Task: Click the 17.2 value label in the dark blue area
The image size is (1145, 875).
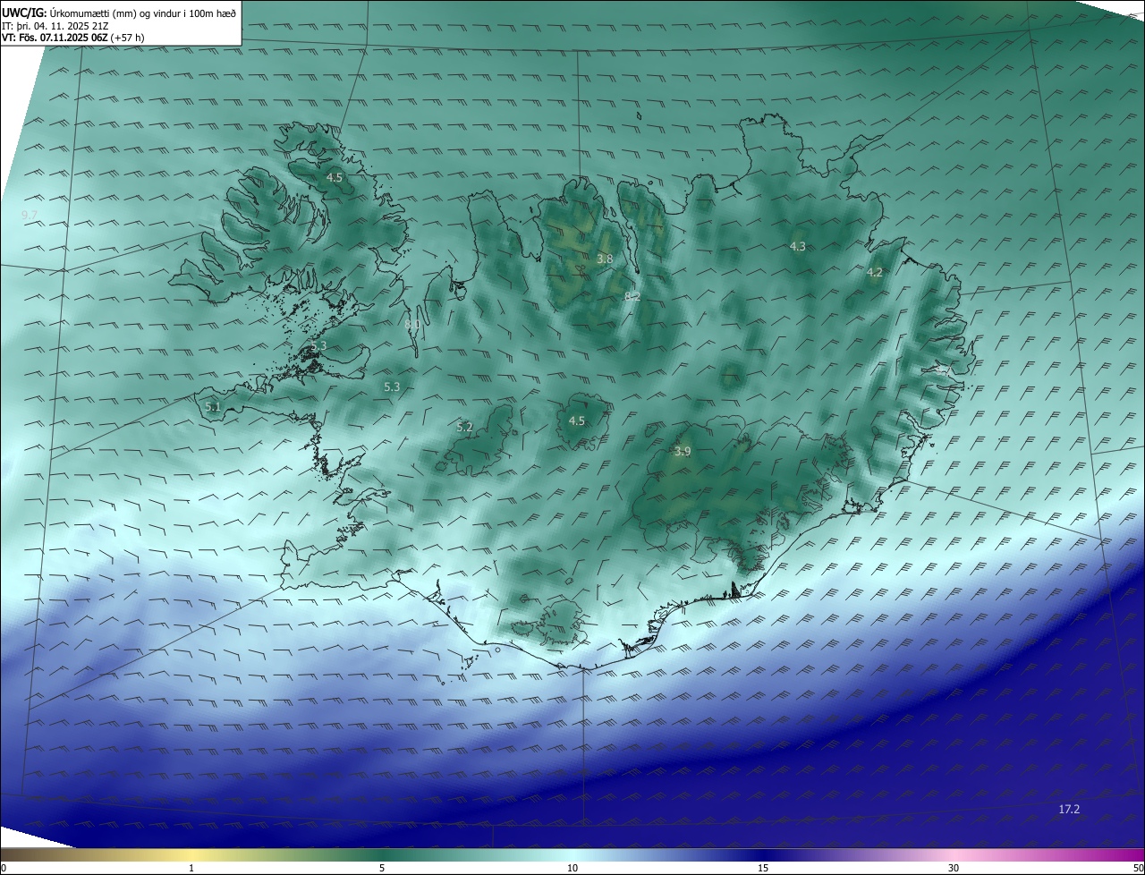Action: coord(1069,809)
